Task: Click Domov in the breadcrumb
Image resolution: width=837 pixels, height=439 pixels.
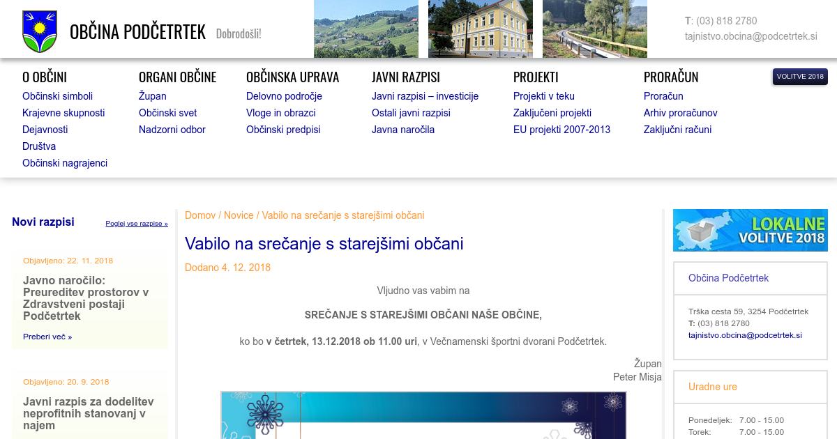Action: point(200,215)
